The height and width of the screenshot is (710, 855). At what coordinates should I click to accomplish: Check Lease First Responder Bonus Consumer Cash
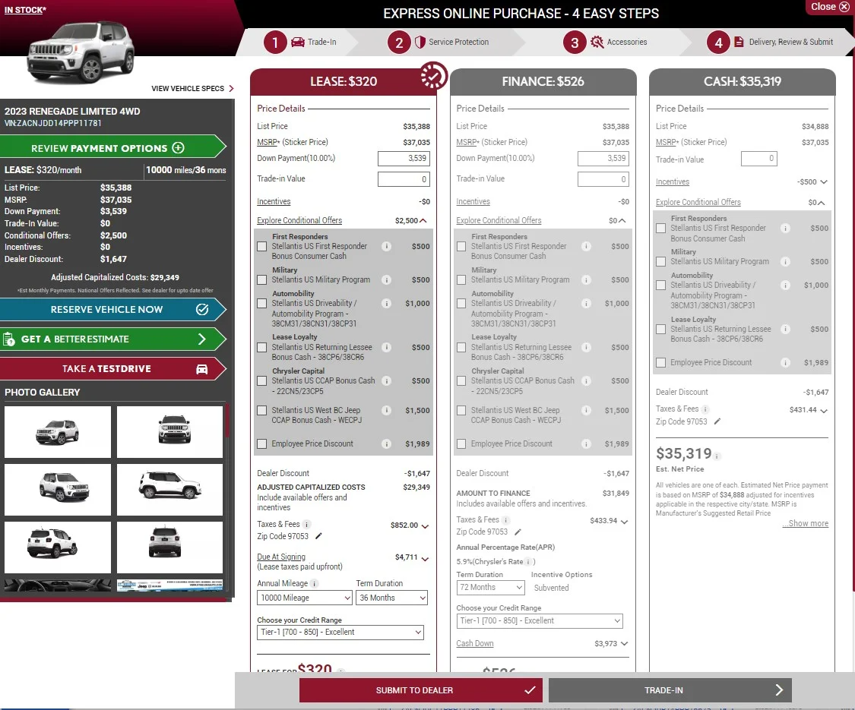261,246
